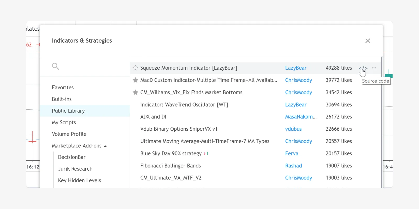Viewport: 419px width, 209px height.
Task: Open more options for Squeeze Momentum Indicator
Action: [x=374, y=68]
